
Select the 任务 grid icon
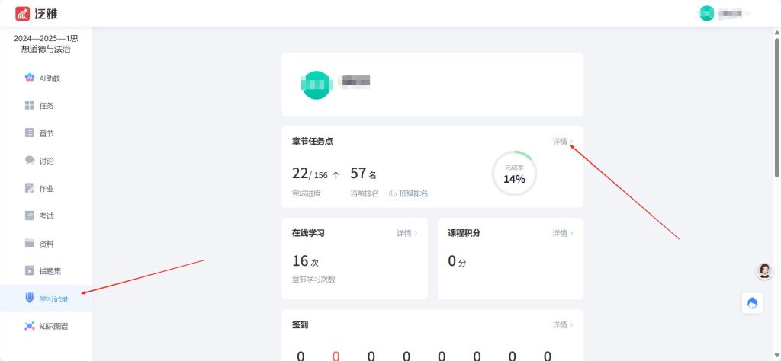coord(30,105)
